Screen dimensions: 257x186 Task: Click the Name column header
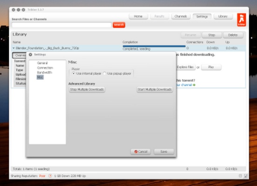[x=16, y=42]
